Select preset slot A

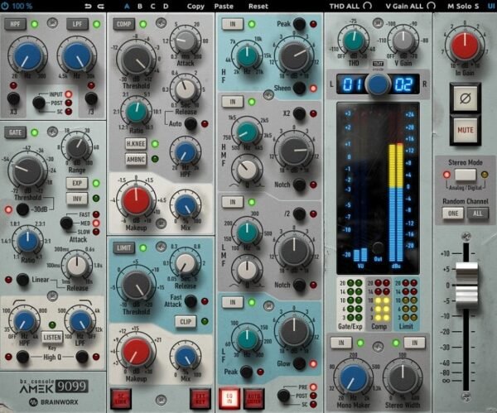(x=127, y=6)
